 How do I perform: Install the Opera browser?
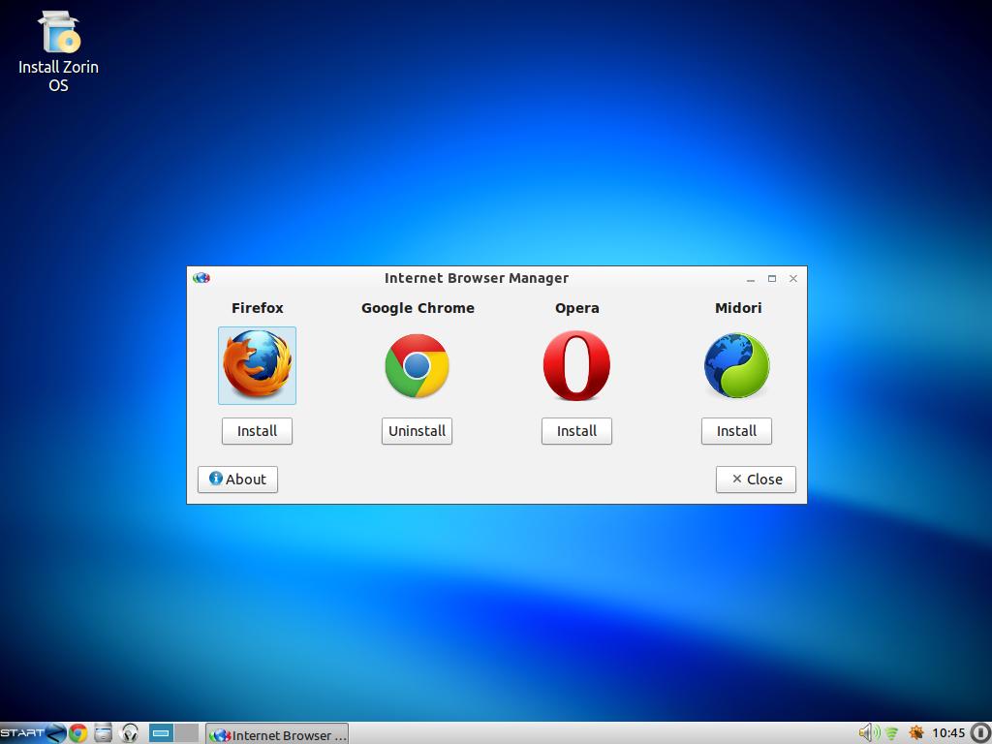(576, 431)
